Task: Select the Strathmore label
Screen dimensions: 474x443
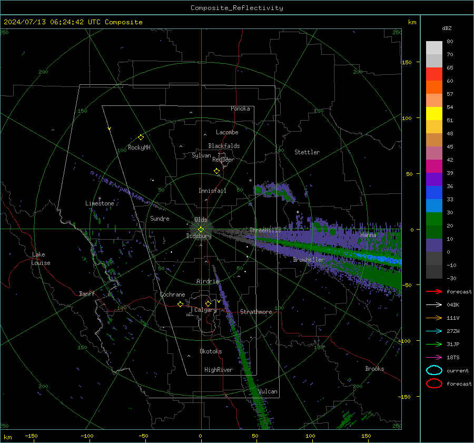Action: [256, 312]
